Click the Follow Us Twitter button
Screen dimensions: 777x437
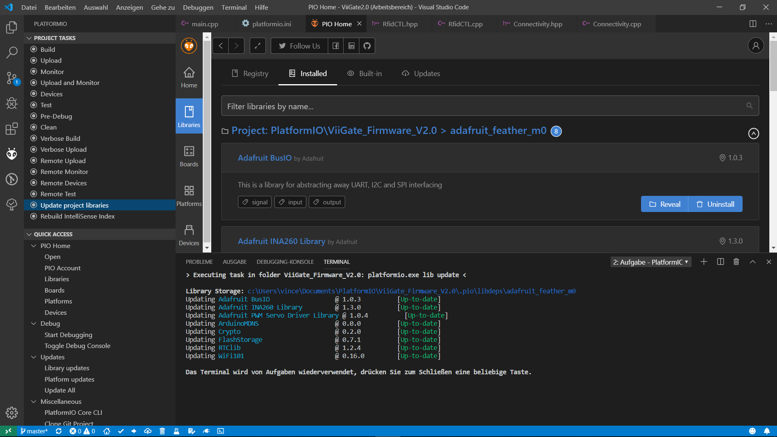pyautogui.click(x=299, y=46)
